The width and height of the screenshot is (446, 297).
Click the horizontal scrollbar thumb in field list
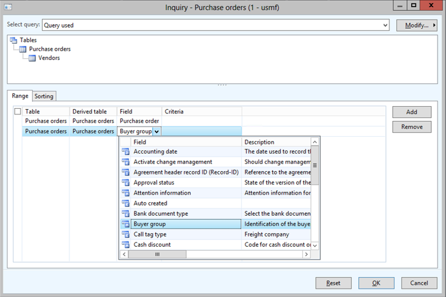(157, 254)
